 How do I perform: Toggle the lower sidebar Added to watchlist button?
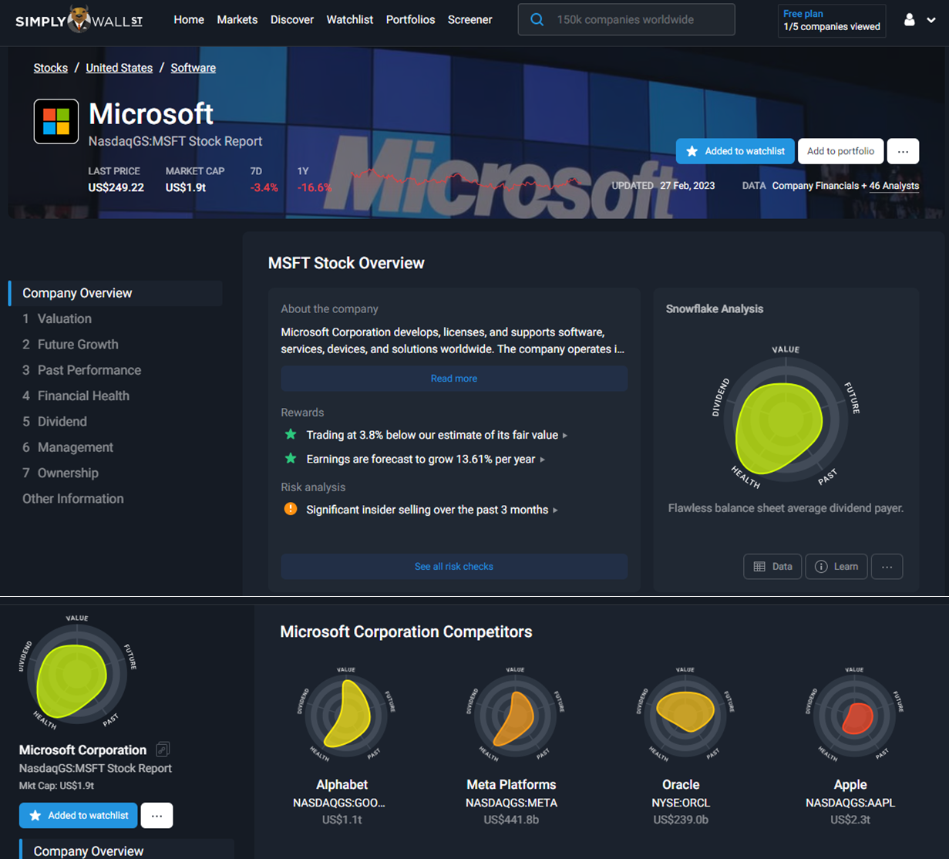tap(79, 815)
